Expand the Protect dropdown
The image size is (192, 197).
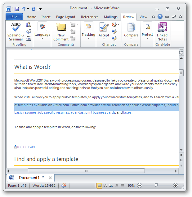click(x=147, y=39)
